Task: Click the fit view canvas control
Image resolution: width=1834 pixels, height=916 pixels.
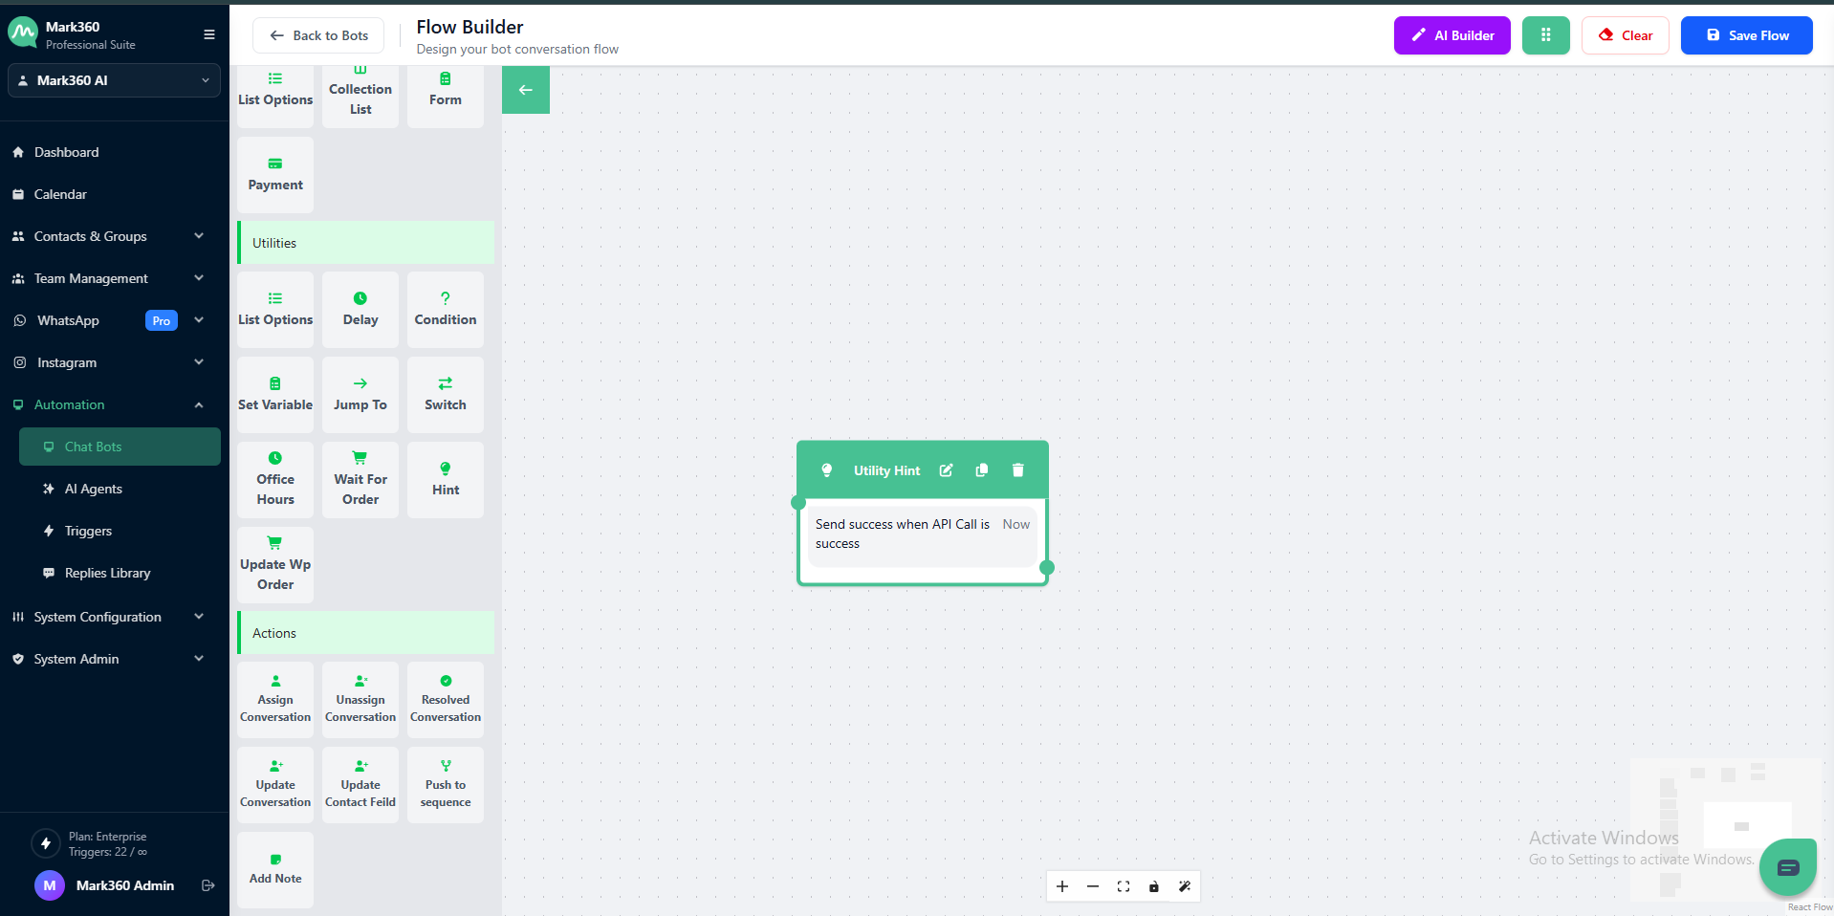Action: 1124,886
